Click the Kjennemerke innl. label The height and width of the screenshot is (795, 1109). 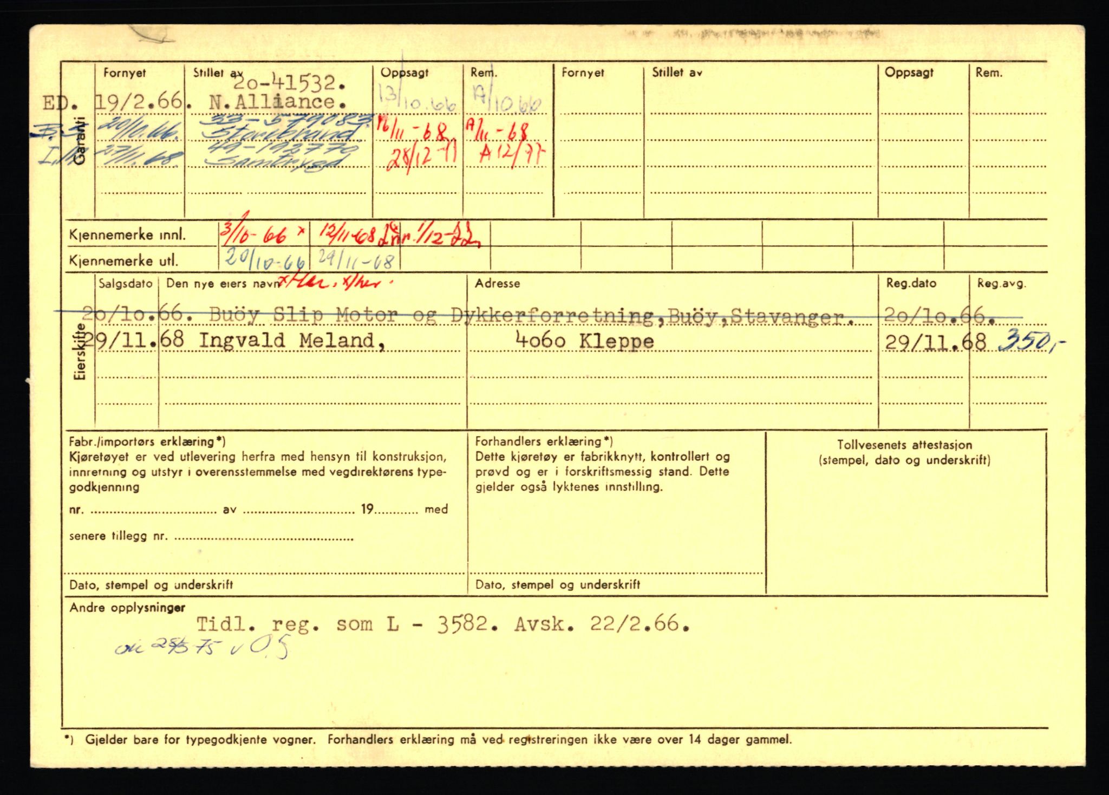pyautogui.click(x=127, y=236)
